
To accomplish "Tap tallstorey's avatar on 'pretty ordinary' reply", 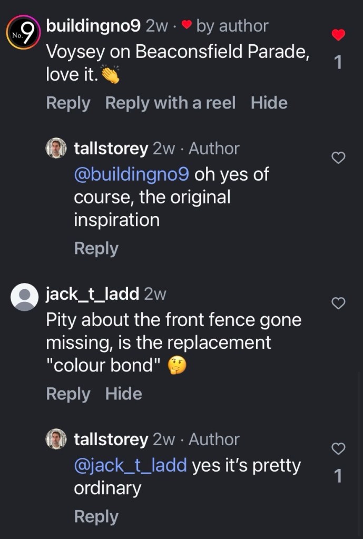I will coord(56,439).
